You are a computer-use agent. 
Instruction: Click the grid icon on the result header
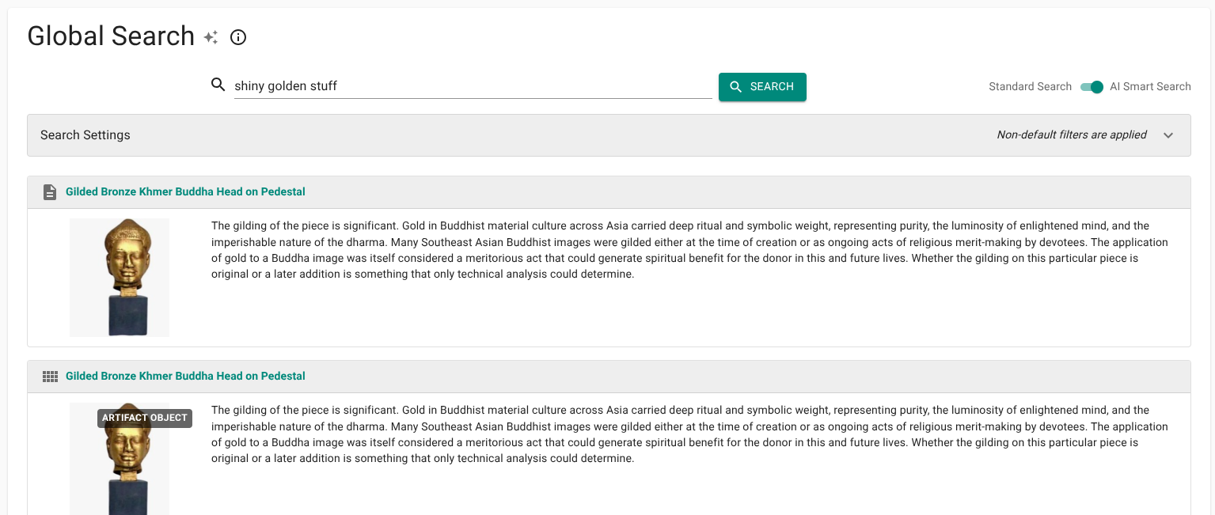[50, 377]
